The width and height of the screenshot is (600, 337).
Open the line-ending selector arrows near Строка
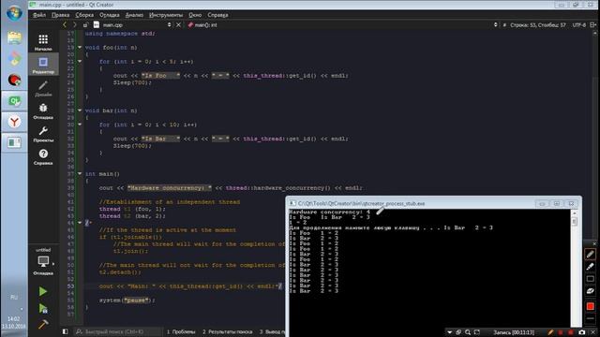click(x=496, y=25)
